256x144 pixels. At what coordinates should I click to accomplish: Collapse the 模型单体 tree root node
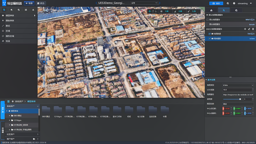click(7, 111)
